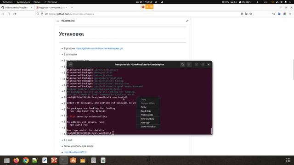The image size is (294, 165).
Task: Launch Google Chrome from the dock
Action: pyautogui.click(x=26, y=160)
